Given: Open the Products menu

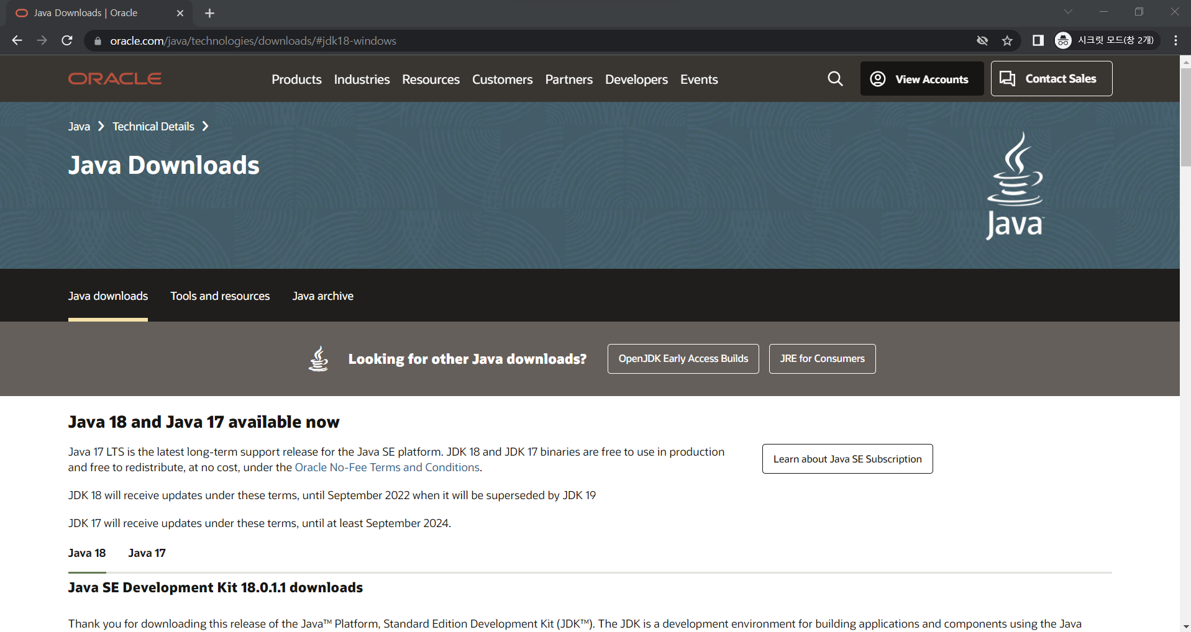Looking at the screenshot, I should [x=296, y=79].
